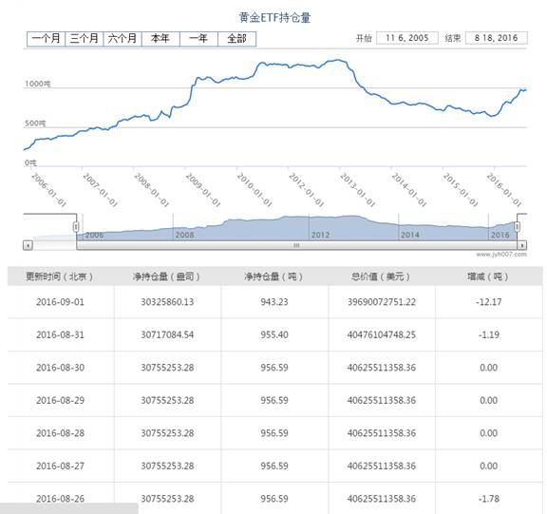
Task: Select the 三个月 time range button
Action: pyautogui.click(x=85, y=39)
